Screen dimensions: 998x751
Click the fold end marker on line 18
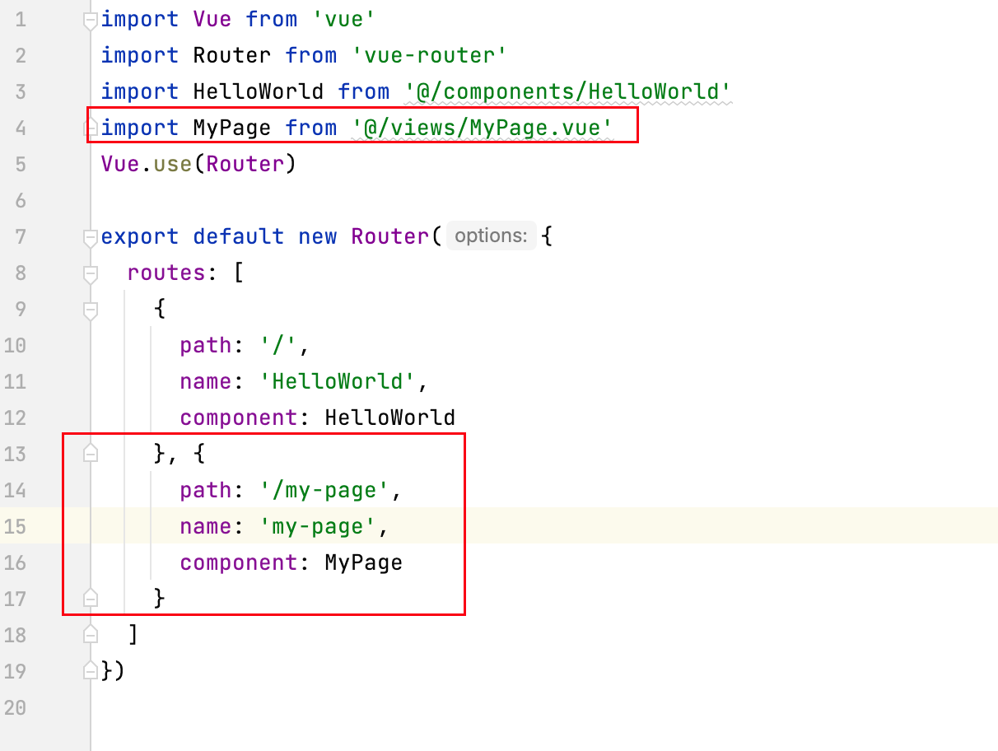point(91,632)
